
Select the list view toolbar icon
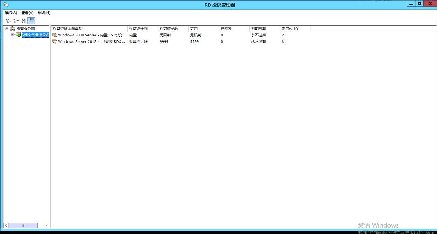coord(24,20)
